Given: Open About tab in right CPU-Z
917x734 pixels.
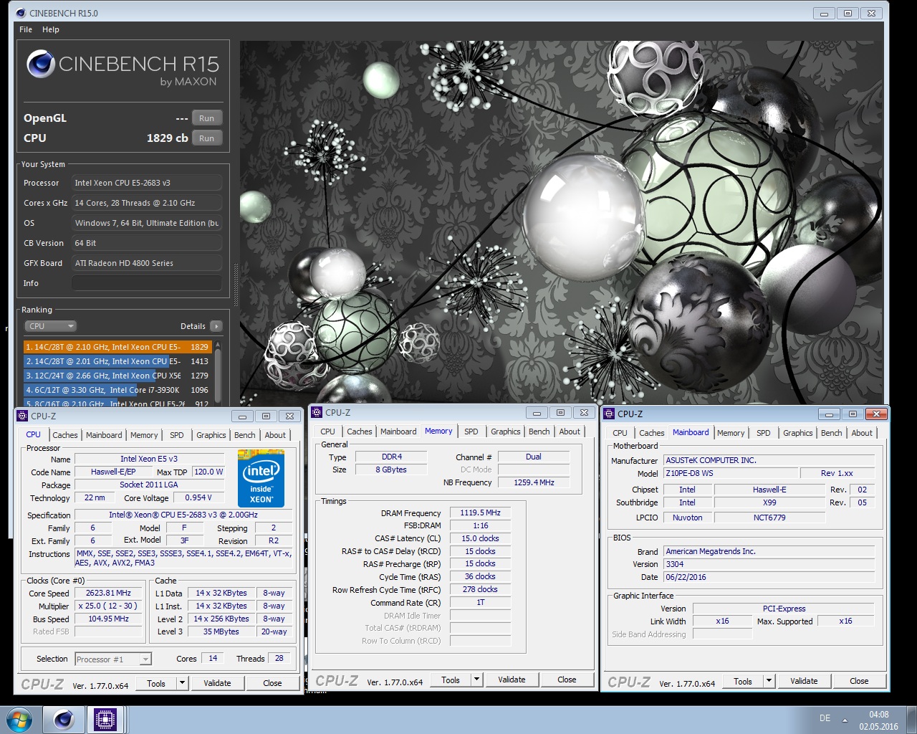Looking at the screenshot, I should (x=862, y=433).
